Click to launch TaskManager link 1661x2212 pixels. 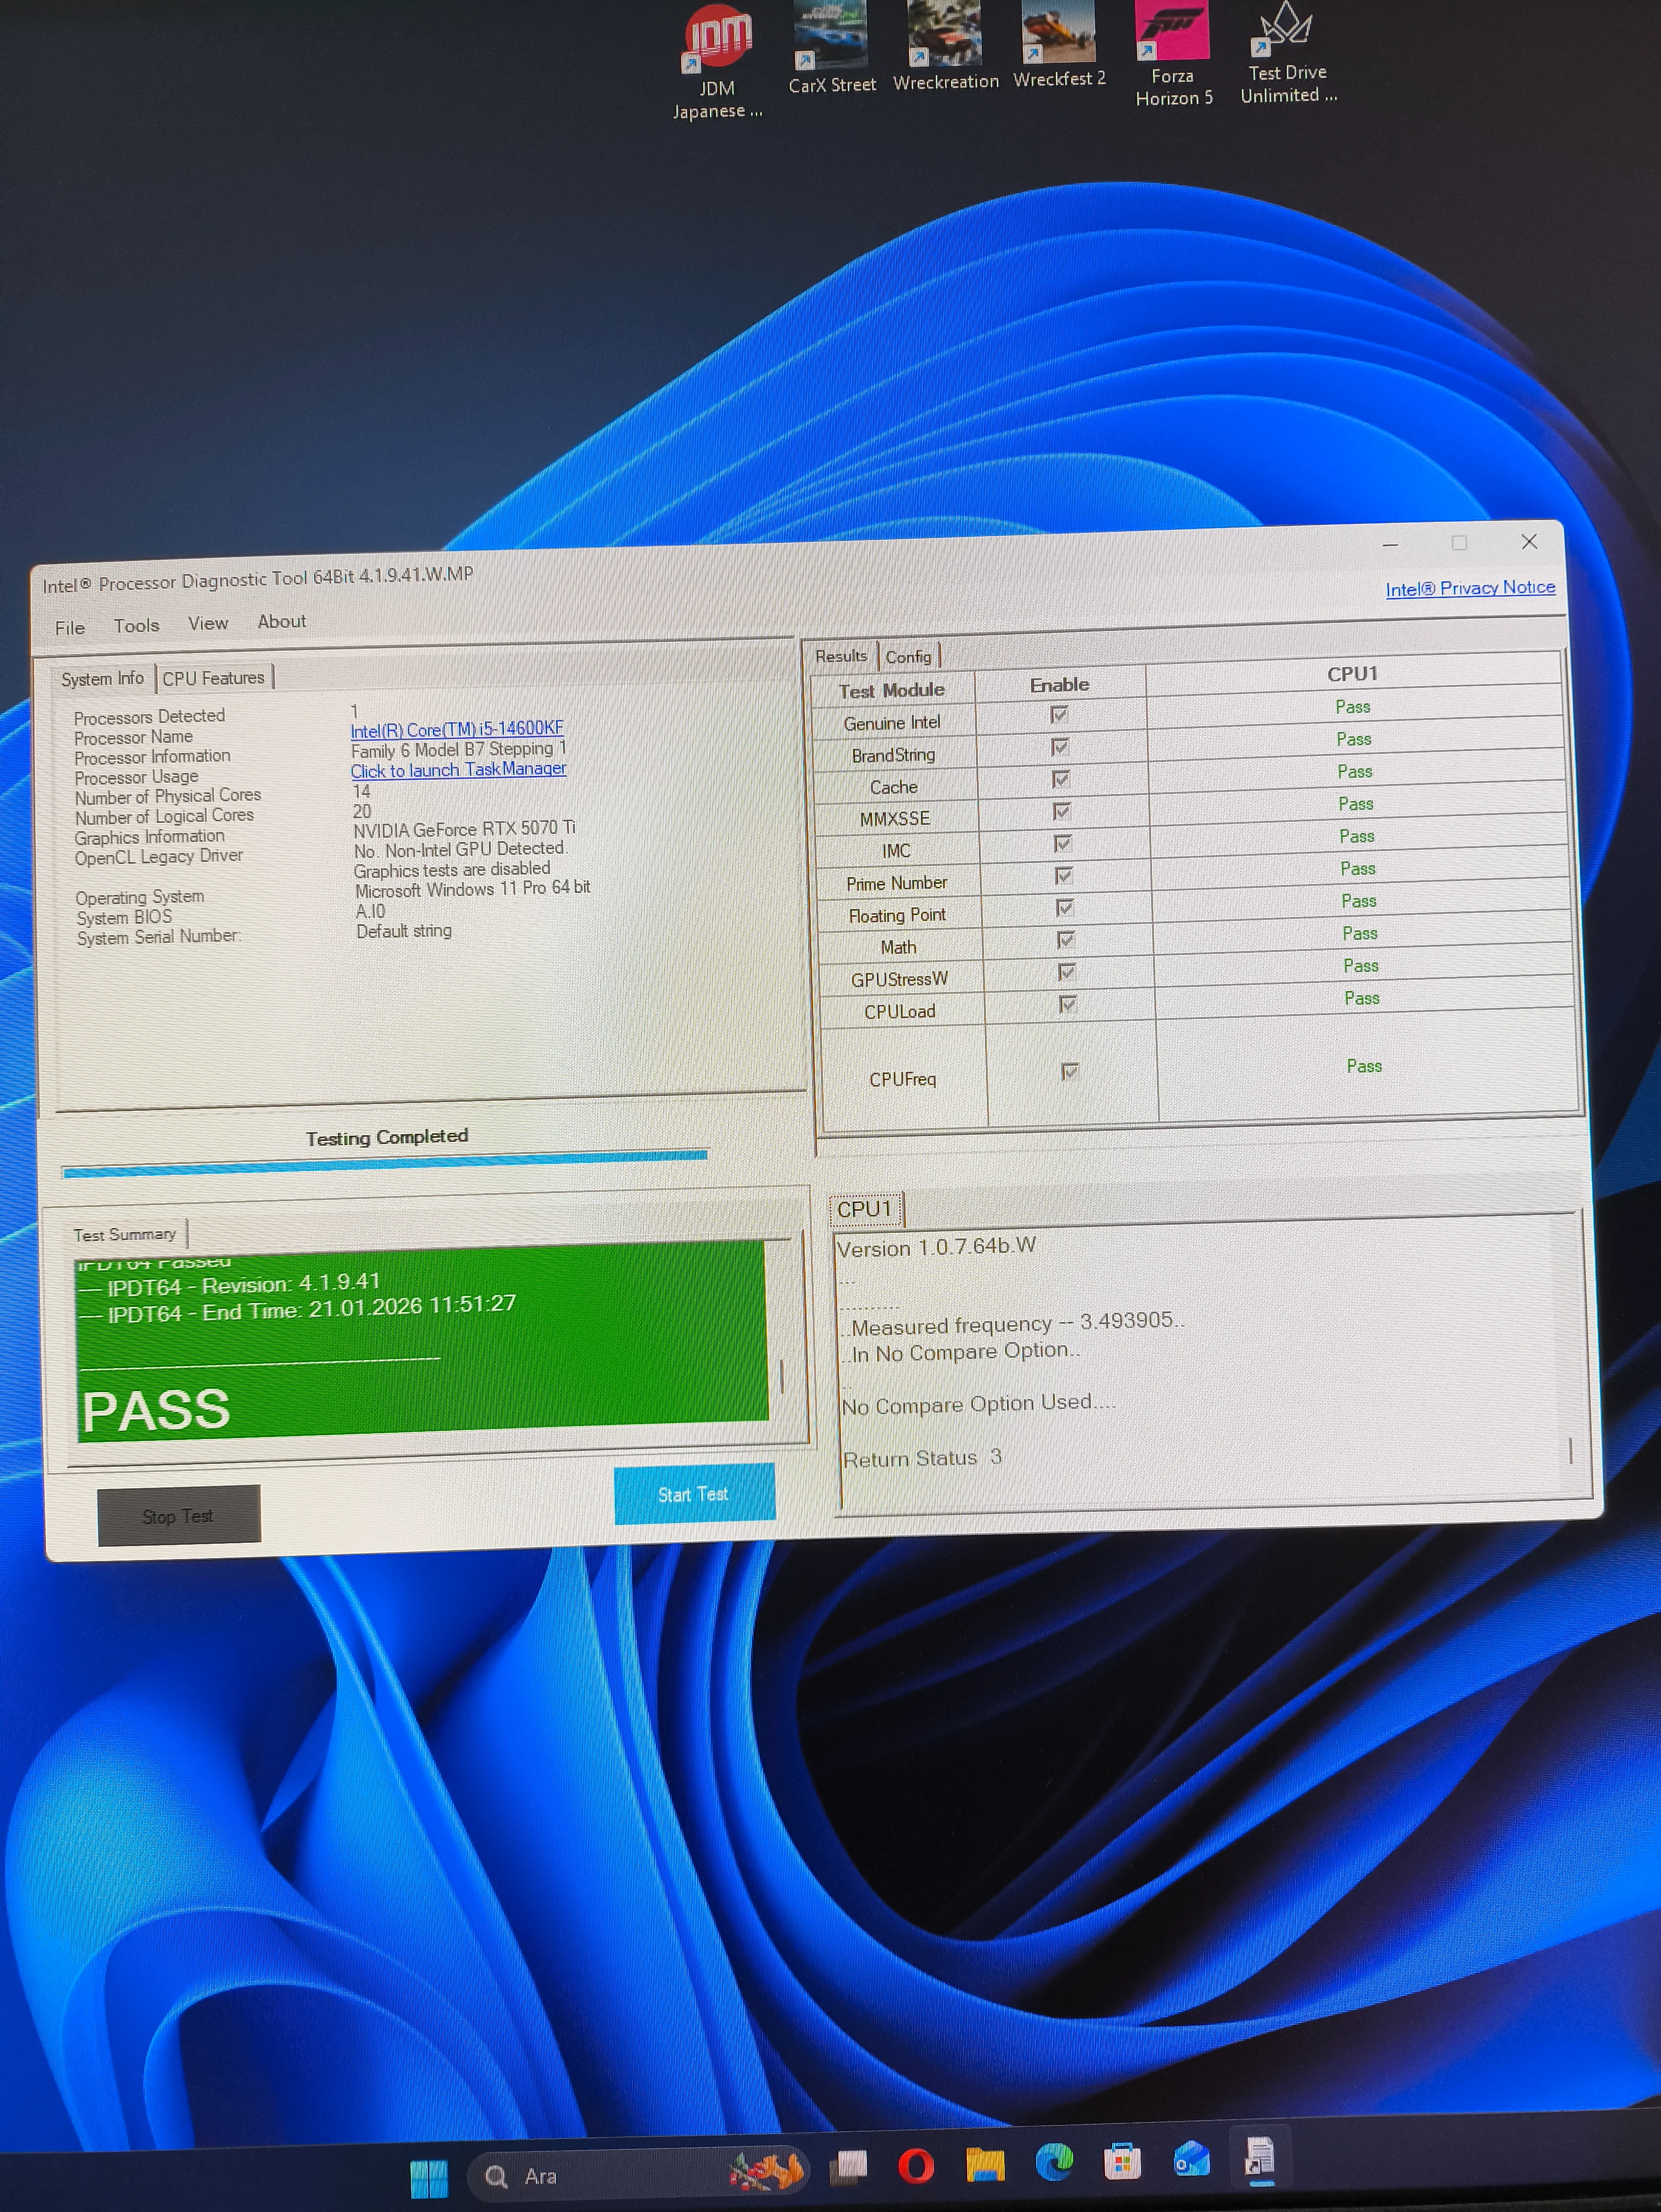pyautogui.click(x=458, y=770)
